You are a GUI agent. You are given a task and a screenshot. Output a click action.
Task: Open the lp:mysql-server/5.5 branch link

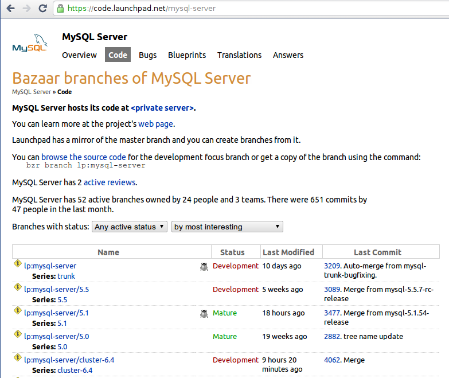(56, 290)
